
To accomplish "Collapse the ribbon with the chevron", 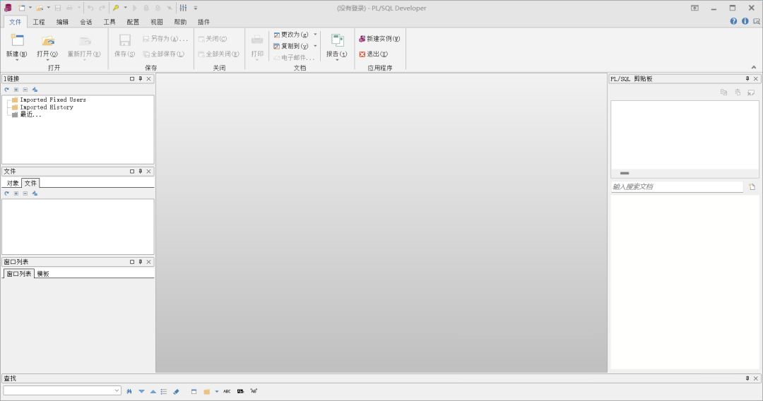I will 754,67.
